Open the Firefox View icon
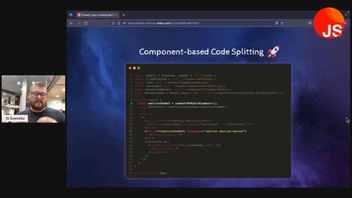The height and width of the screenshot is (198, 352). (71, 15)
